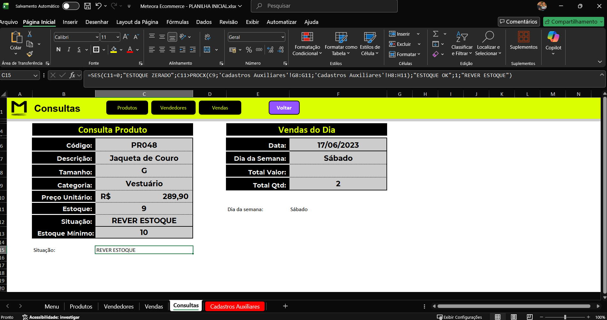Click the text orientation icon
Viewport: 607px width, 320px height.
click(x=183, y=37)
